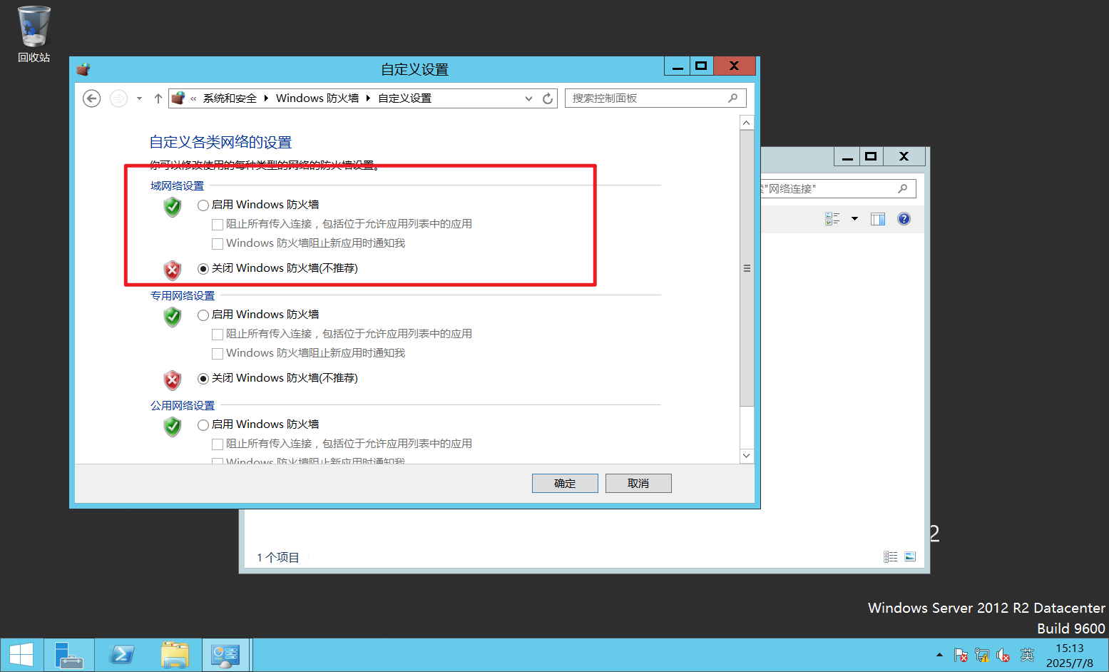Click the up-level arrow icon

[158, 98]
